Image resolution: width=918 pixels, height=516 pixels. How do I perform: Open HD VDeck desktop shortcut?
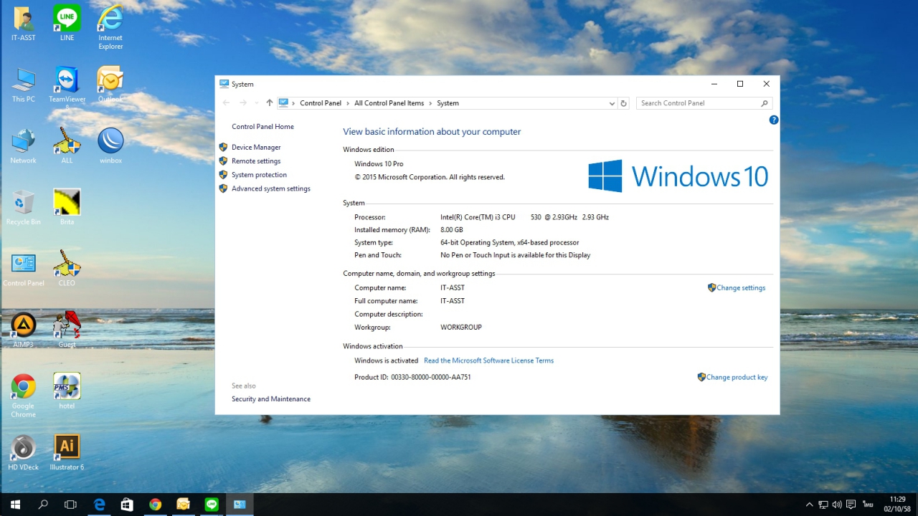pyautogui.click(x=24, y=453)
